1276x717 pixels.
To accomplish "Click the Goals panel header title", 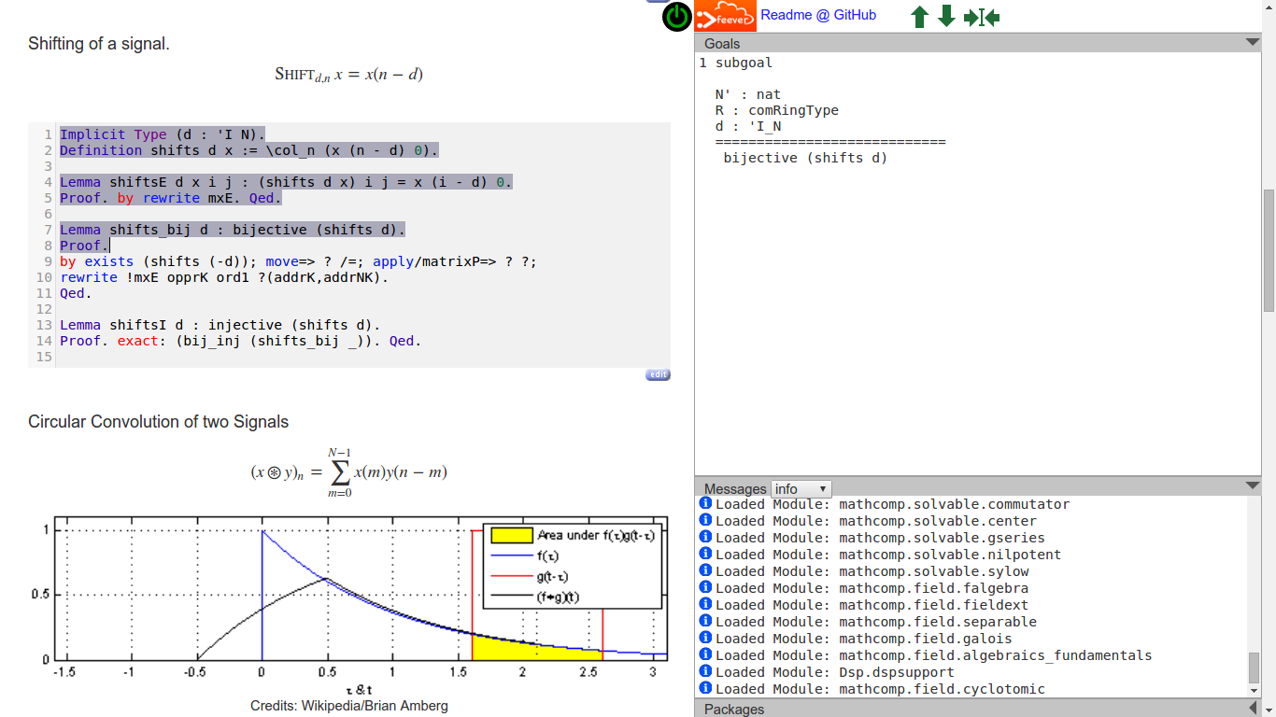I will (x=722, y=44).
